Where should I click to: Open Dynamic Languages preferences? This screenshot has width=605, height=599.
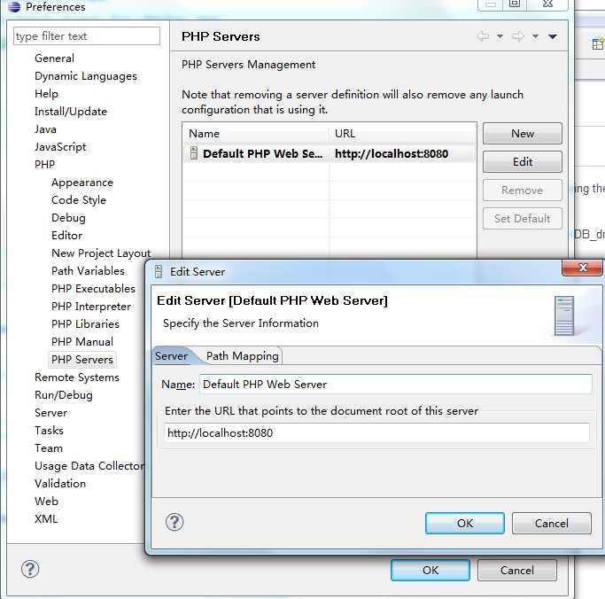tap(86, 76)
